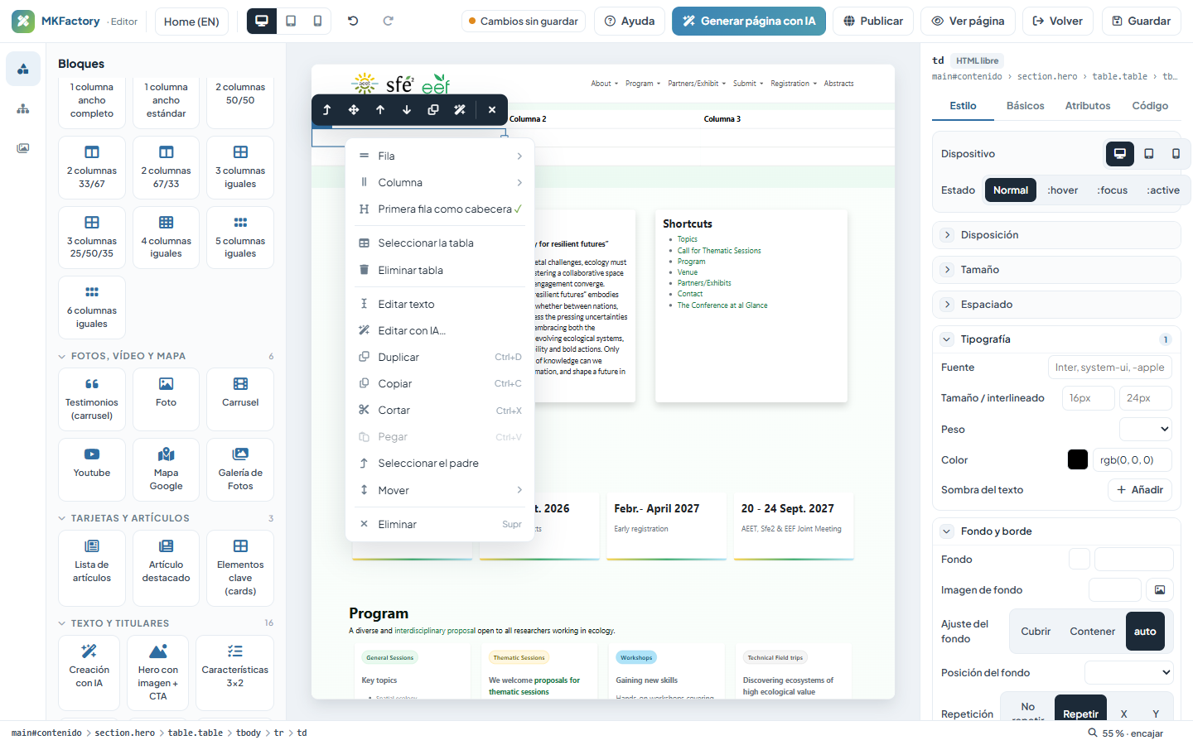Image resolution: width=1193 pixels, height=745 pixels.
Task: Insert the Mapa Google block
Action: (166, 469)
